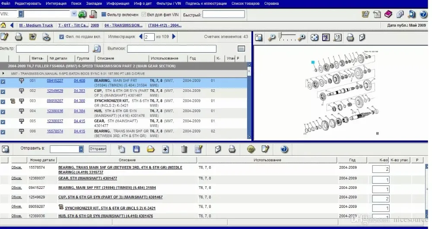Image resolution: width=432 pixels, height=229 pixels.
Task: Open help from the top-right question mark
Action: 423,14
